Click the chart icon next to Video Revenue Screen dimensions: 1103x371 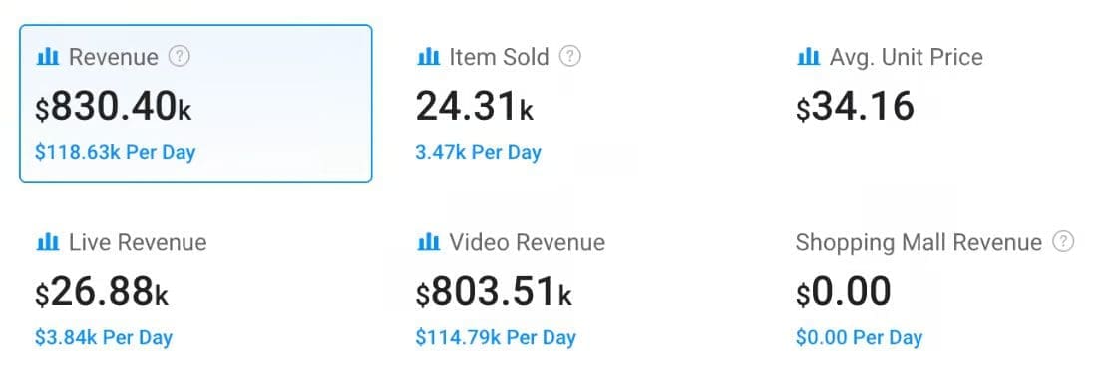(428, 243)
